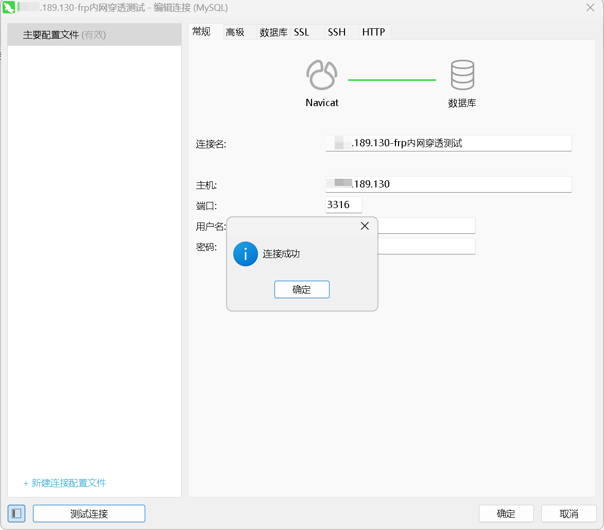Screen dimensions: 604x530
Task: Click the 主机: label
Action: point(206,185)
